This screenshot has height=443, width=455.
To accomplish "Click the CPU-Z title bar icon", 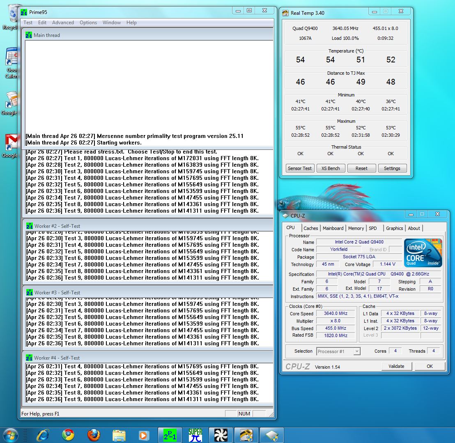I will pos(285,216).
